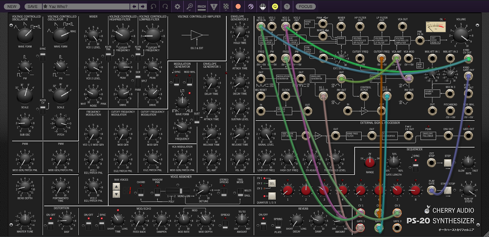Toggle the Distortion ON/OFF switch
This screenshot has height=237, width=489.
[x=51, y=226]
